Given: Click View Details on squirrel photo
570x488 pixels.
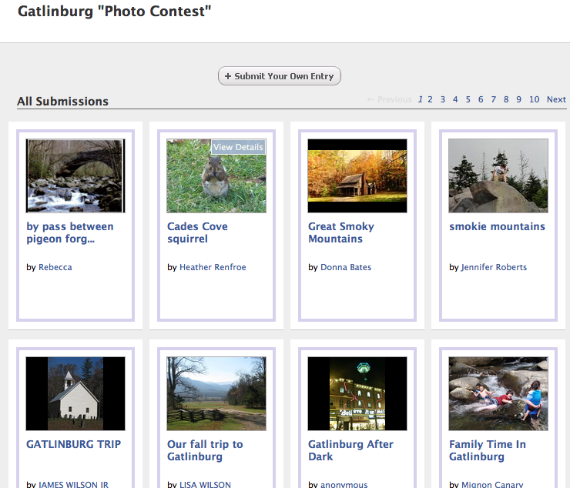Looking at the screenshot, I should (x=238, y=147).
